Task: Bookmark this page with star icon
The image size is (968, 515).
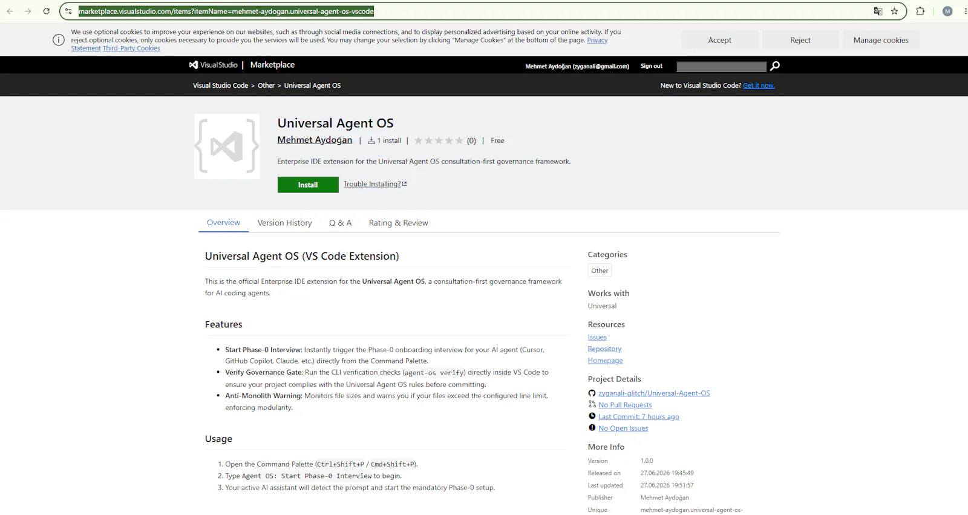Action: (895, 11)
